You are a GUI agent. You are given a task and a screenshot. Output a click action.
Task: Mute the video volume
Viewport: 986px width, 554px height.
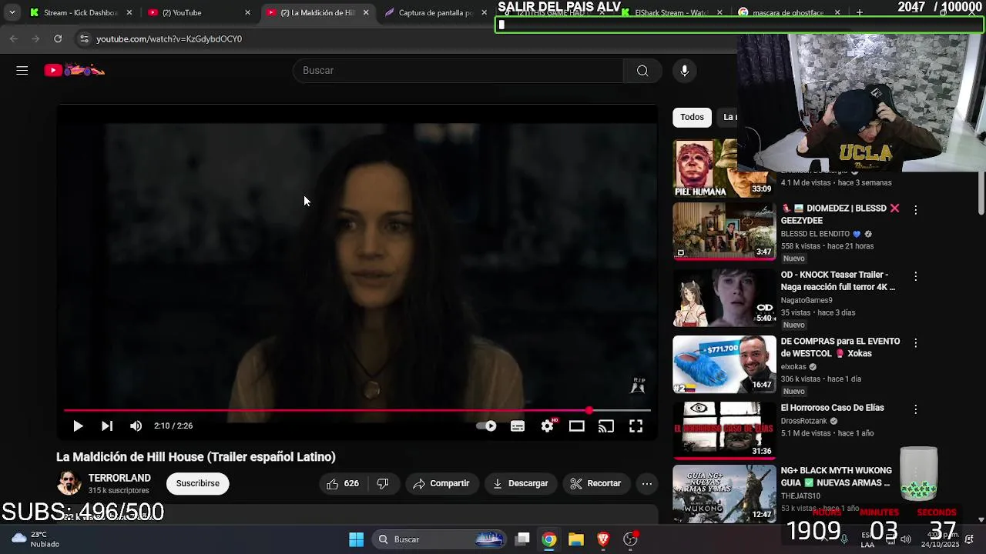(x=136, y=426)
